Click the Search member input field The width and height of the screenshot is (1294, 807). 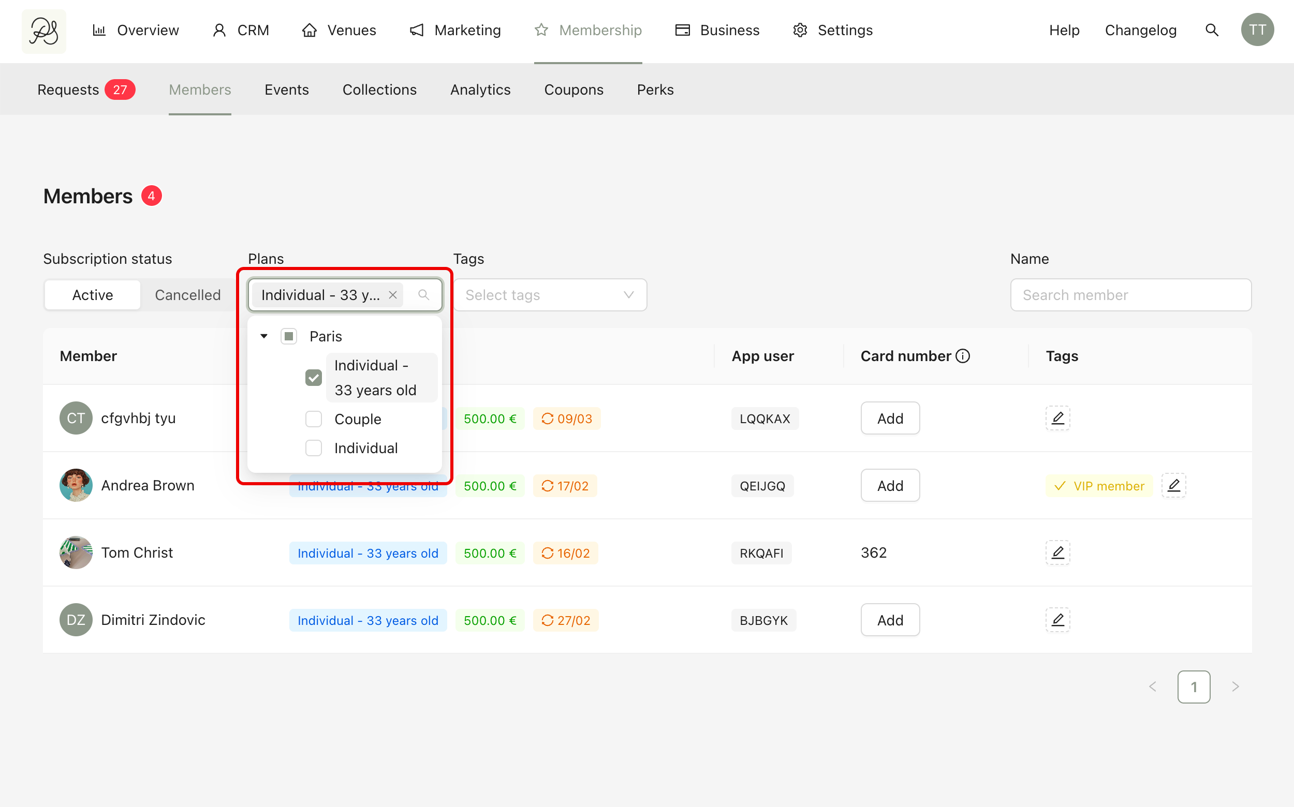tap(1130, 295)
